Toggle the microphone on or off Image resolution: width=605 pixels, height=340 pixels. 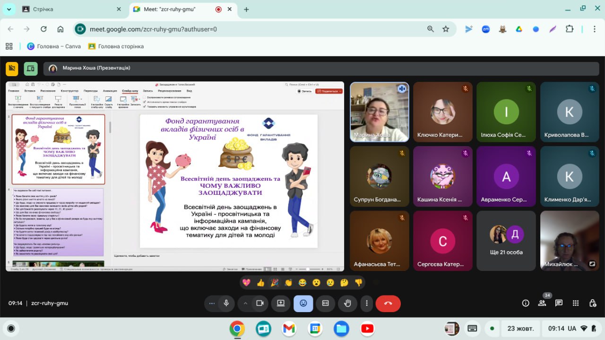pyautogui.click(x=226, y=303)
